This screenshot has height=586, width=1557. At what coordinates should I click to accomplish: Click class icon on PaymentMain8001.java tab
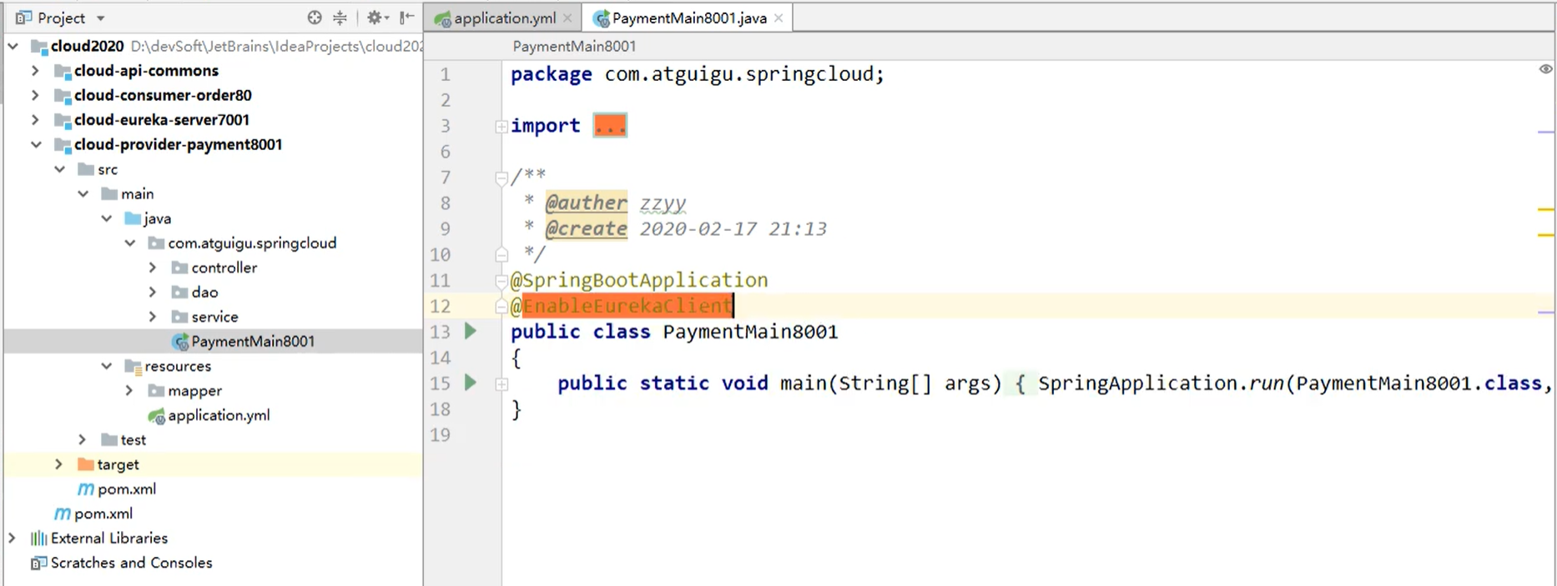601,18
